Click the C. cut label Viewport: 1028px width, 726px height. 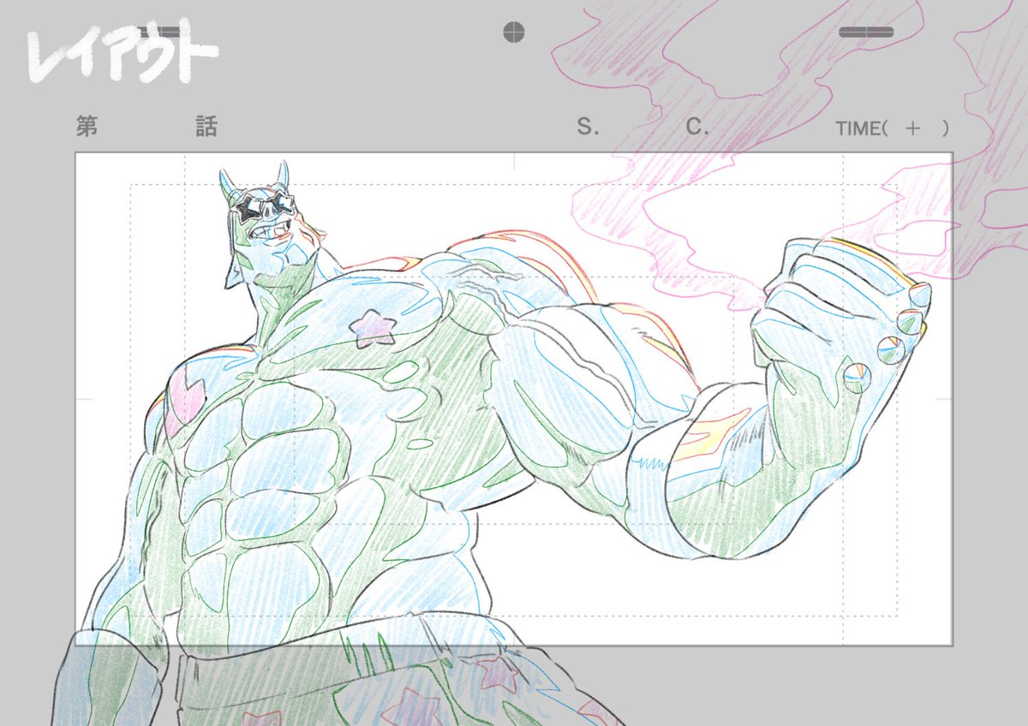[697, 128]
